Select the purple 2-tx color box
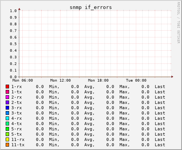 coord(7,102)
